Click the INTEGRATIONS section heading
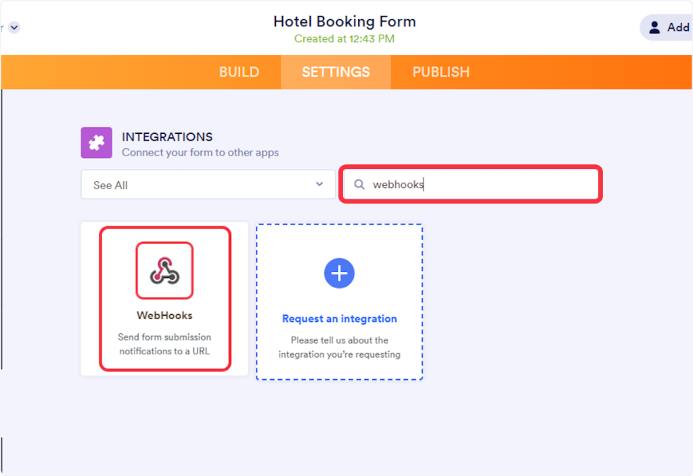Screen dimensions: 693x476 coord(167,137)
